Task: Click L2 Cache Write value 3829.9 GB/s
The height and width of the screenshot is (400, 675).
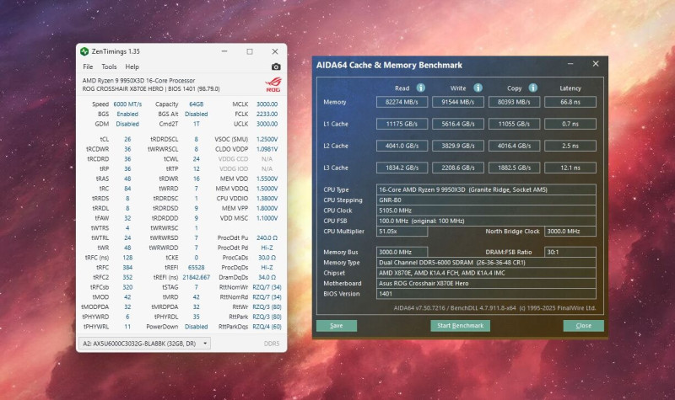Action: coord(458,146)
